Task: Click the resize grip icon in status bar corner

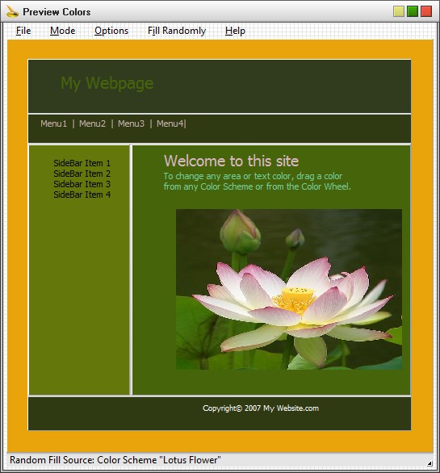Action: (430, 463)
